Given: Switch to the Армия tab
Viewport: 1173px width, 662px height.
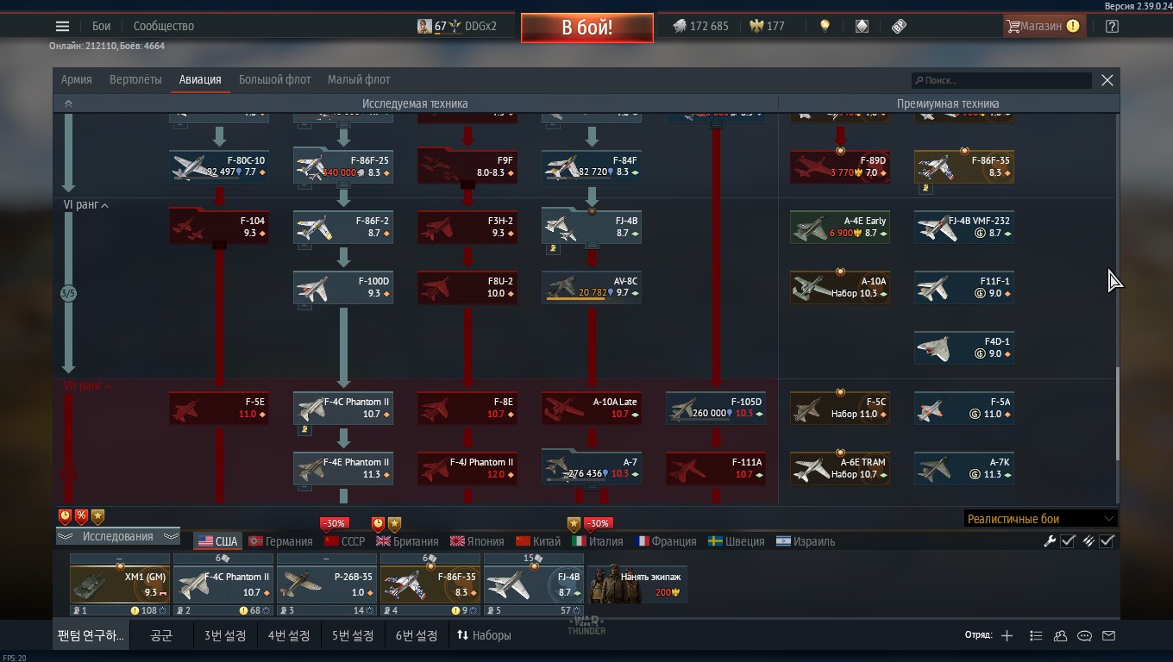Looking at the screenshot, I should (77, 79).
